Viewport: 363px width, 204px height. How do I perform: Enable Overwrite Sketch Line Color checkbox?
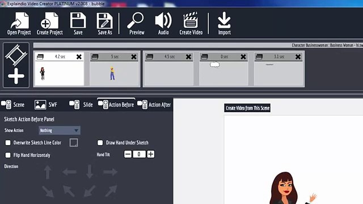click(x=8, y=143)
